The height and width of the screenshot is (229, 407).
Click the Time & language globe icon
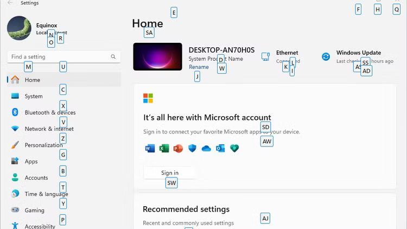(15, 194)
